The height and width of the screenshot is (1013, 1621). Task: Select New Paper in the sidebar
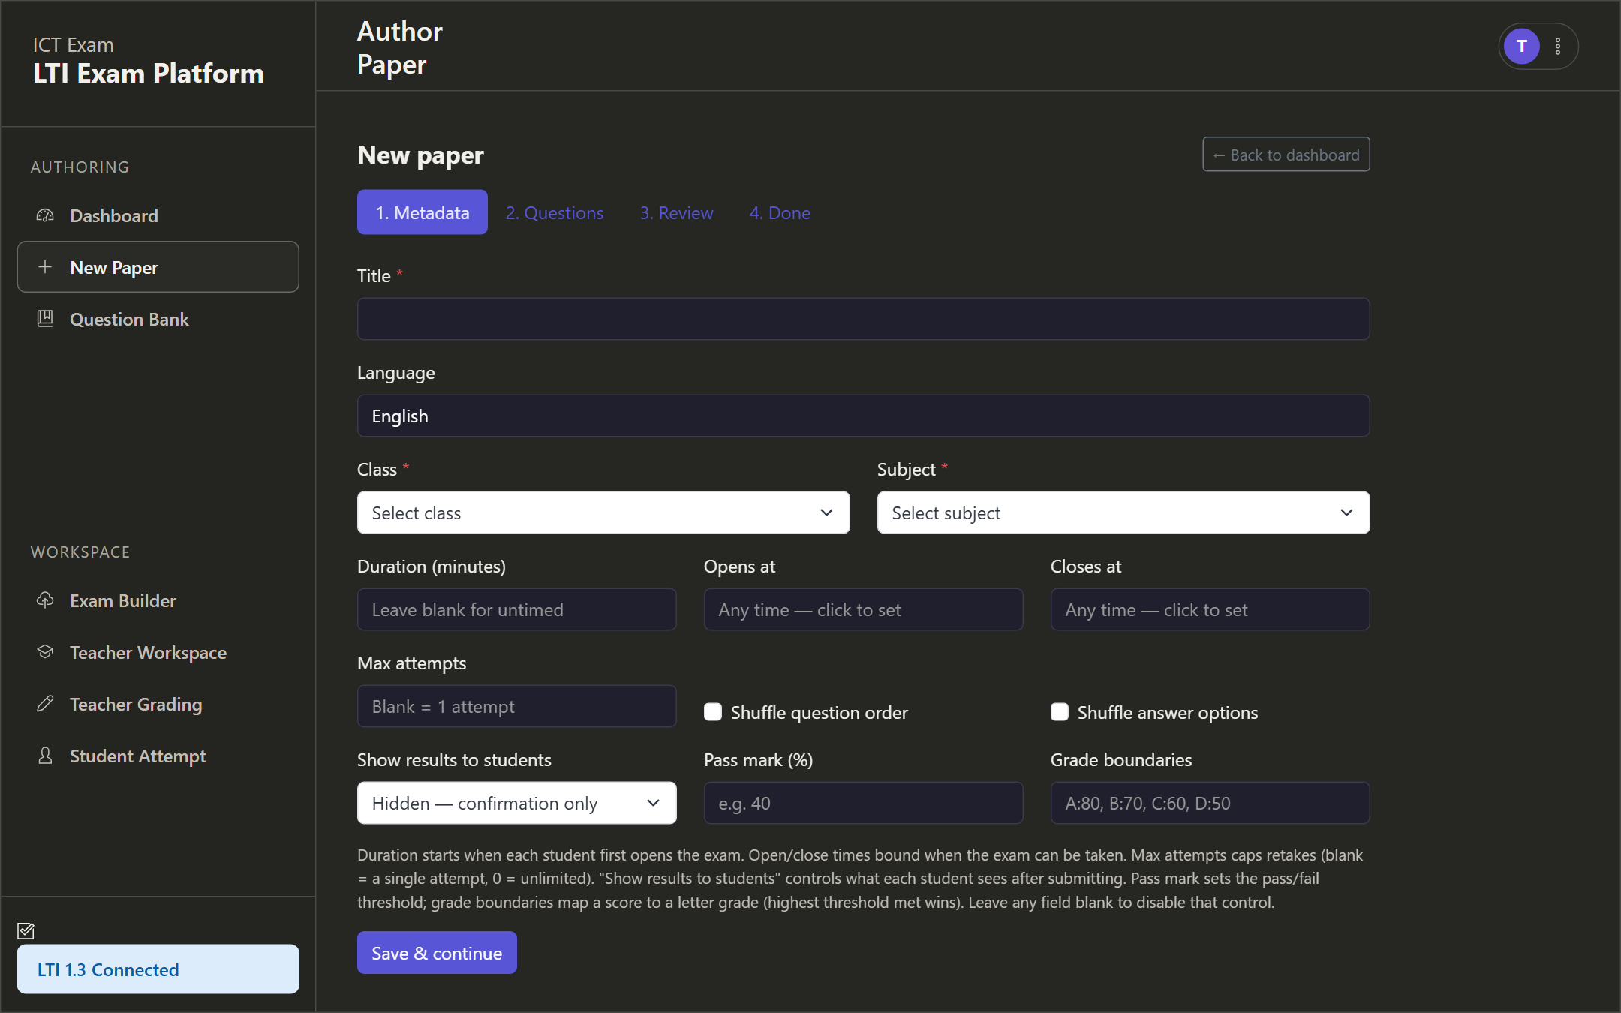coord(158,267)
